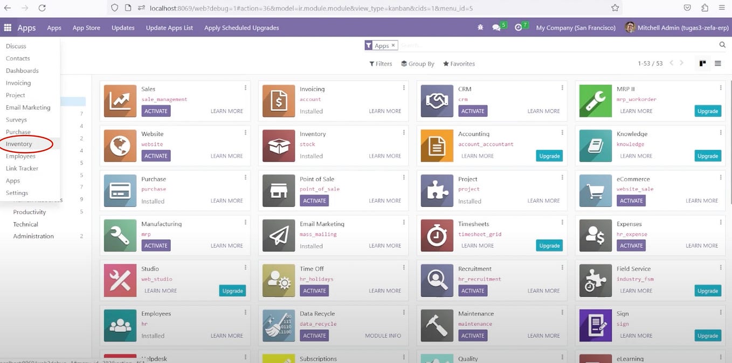Switch to list view with the list icon
The height and width of the screenshot is (363, 732).
717,63
